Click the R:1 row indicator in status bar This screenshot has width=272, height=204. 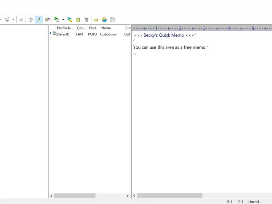230,202
